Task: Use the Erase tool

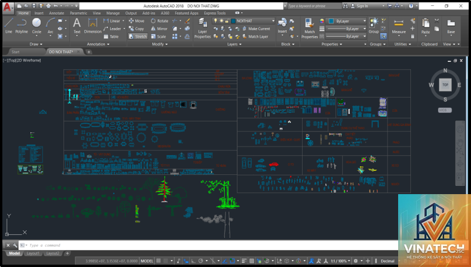Action: point(187,21)
